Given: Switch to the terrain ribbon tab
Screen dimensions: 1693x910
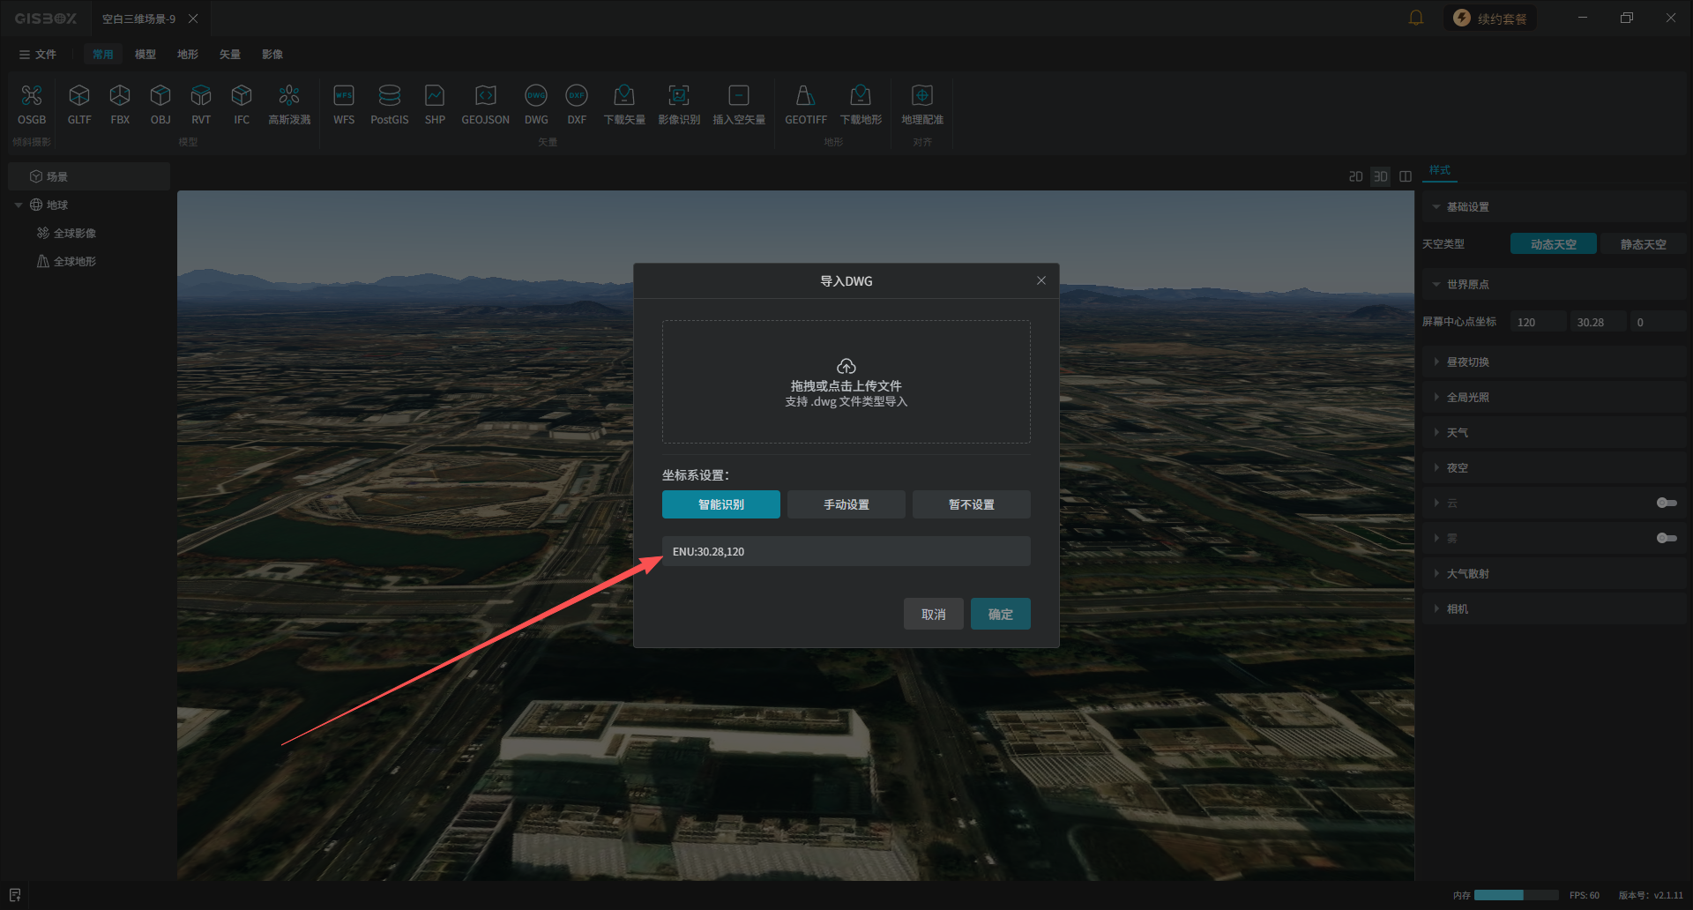Looking at the screenshot, I should point(188,55).
